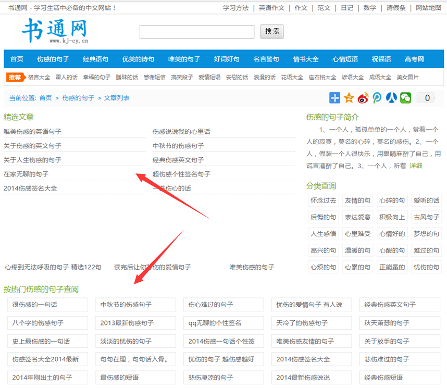Click the share count bubble
The height and width of the screenshot is (389, 447).
pyautogui.click(x=427, y=98)
